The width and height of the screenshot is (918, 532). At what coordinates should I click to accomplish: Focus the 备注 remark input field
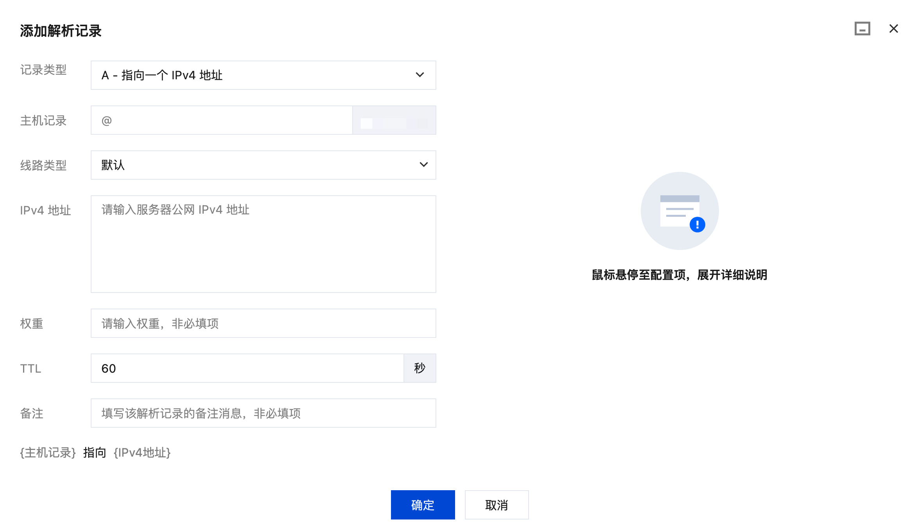click(263, 413)
